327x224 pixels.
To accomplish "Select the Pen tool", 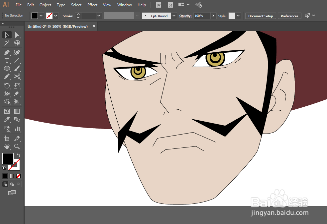I will 7,52.
